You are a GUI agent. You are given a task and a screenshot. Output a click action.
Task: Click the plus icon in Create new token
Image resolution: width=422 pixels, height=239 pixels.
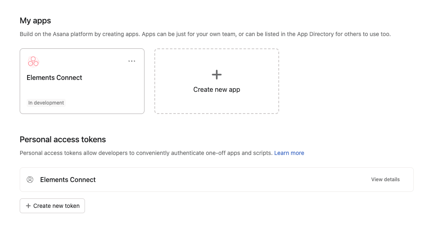click(28, 206)
